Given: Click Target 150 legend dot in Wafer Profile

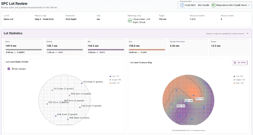Looking at the screenshot, I should point(110,80).
